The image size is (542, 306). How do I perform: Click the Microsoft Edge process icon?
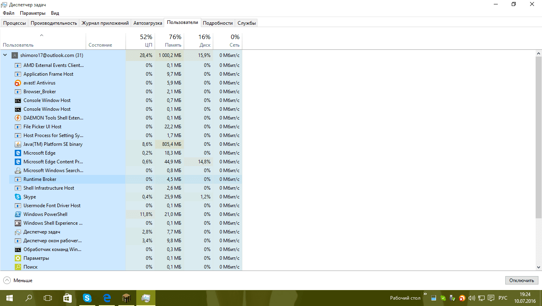(x=18, y=153)
